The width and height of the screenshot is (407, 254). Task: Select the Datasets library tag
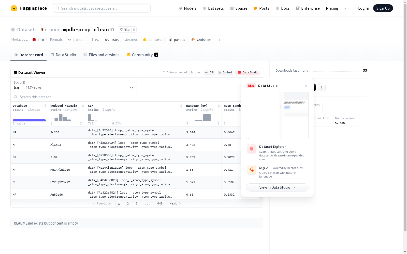tap(153, 40)
